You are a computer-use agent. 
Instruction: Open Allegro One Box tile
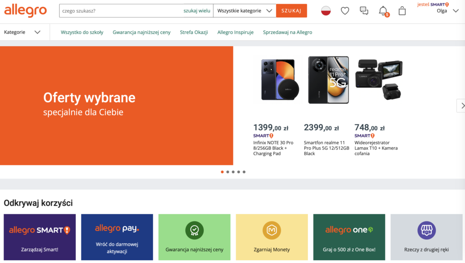(x=349, y=237)
